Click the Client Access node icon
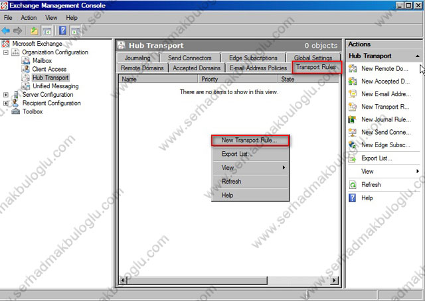 click(25, 69)
